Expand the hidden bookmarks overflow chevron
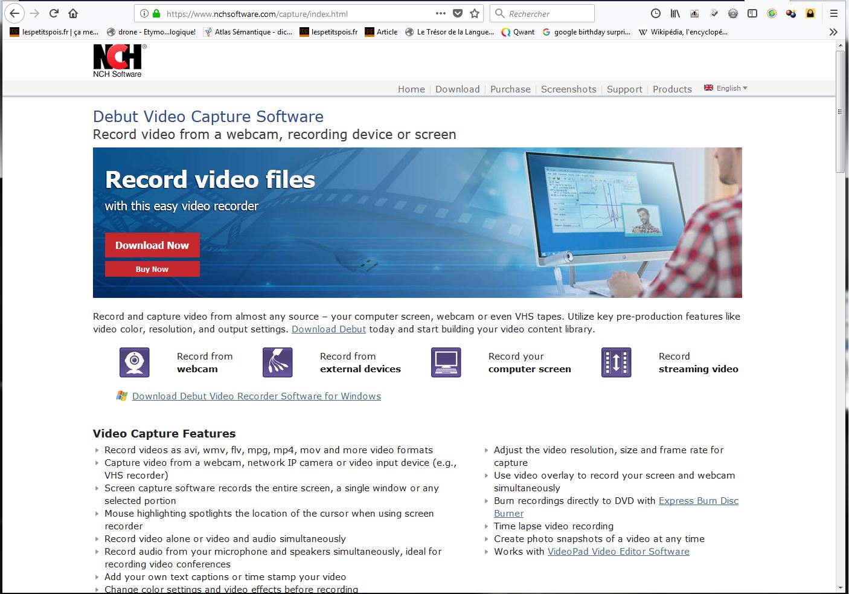 tap(833, 32)
